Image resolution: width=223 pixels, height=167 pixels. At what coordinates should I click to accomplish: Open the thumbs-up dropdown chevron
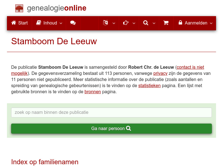tap(134, 23)
